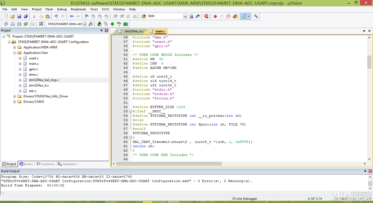373x203 pixels.
Task: Click the ST-Link Debugger status bar entry
Action: coord(245,199)
